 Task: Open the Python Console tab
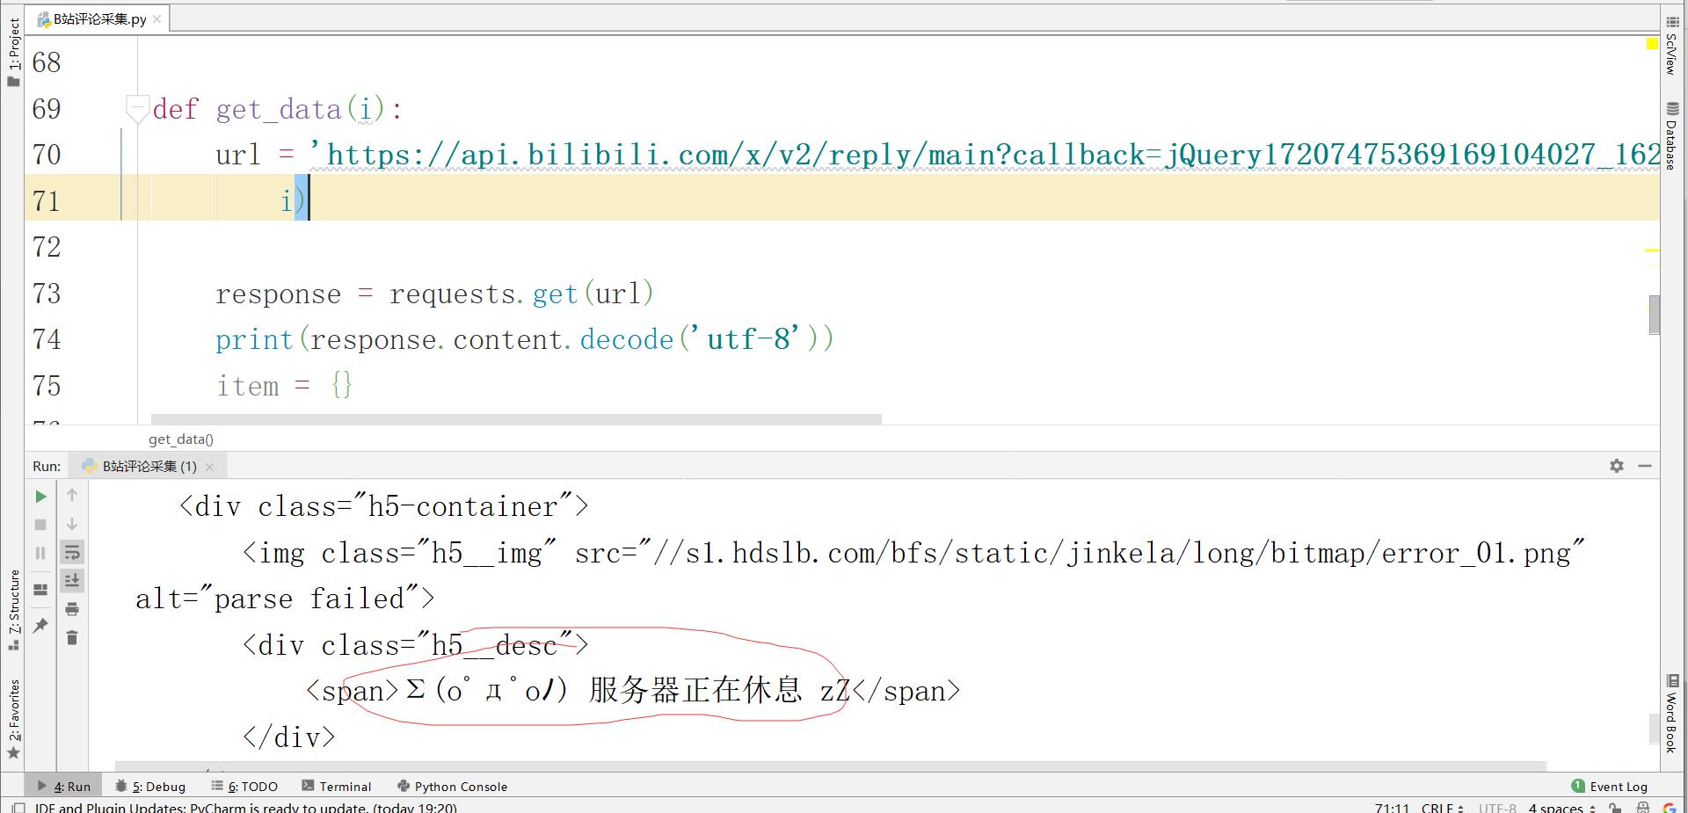[x=452, y=787]
